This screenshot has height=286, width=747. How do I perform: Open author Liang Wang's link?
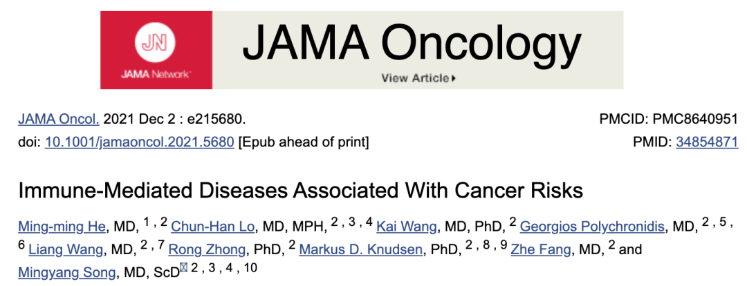65,249
